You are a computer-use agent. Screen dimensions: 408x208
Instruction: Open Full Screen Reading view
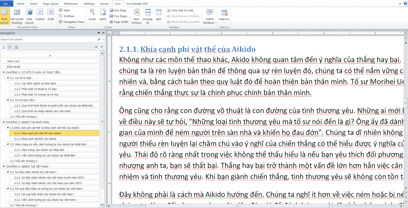pyautogui.click(x=17, y=16)
